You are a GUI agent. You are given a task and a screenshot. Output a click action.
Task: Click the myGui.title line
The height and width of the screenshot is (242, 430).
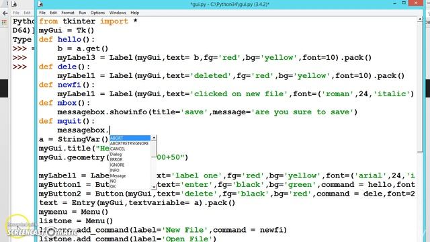pyautogui.click(x=74, y=148)
